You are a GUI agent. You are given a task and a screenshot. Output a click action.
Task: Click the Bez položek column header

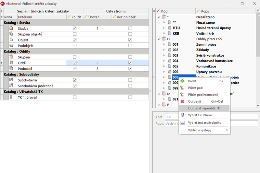click(130, 17)
